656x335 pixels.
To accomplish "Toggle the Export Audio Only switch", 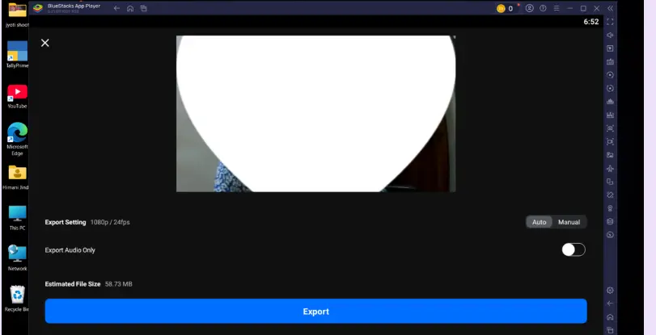I will pyautogui.click(x=573, y=249).
